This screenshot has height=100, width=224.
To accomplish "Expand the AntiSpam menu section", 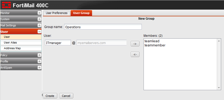I will 39,68.
